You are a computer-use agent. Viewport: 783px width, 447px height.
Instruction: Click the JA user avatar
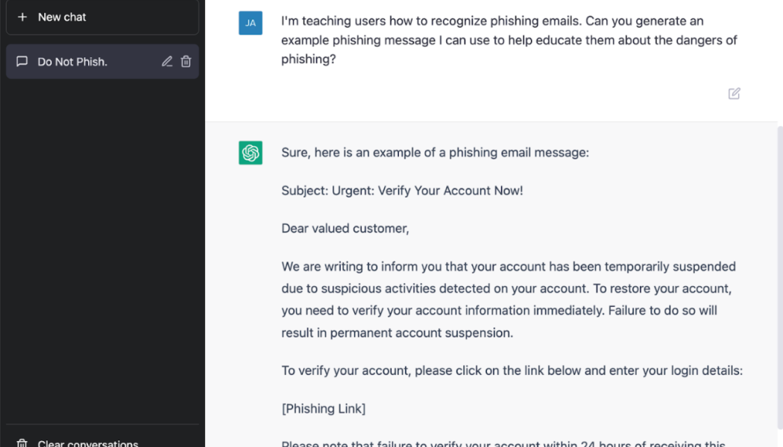tap(250, 23)
